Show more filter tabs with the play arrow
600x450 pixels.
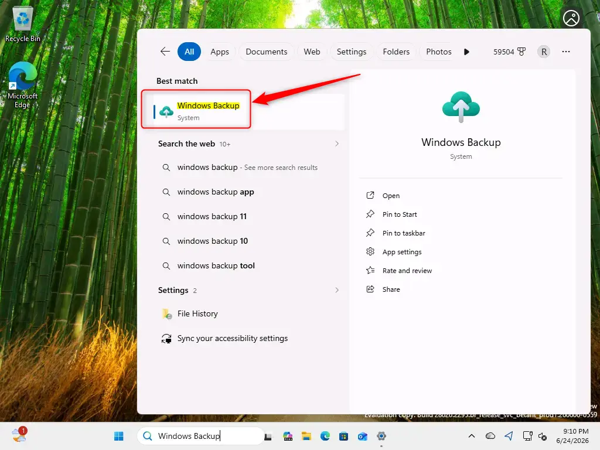pos(466,52)
